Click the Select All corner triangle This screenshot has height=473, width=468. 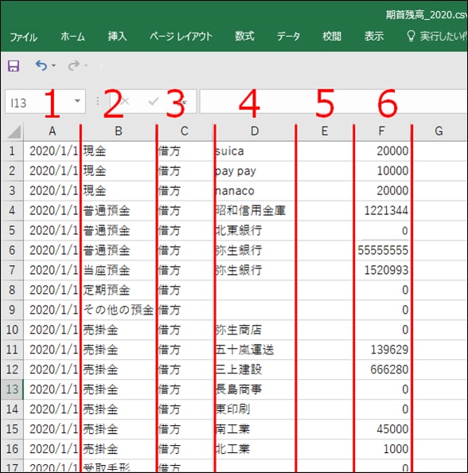click(x=14, y=131)
